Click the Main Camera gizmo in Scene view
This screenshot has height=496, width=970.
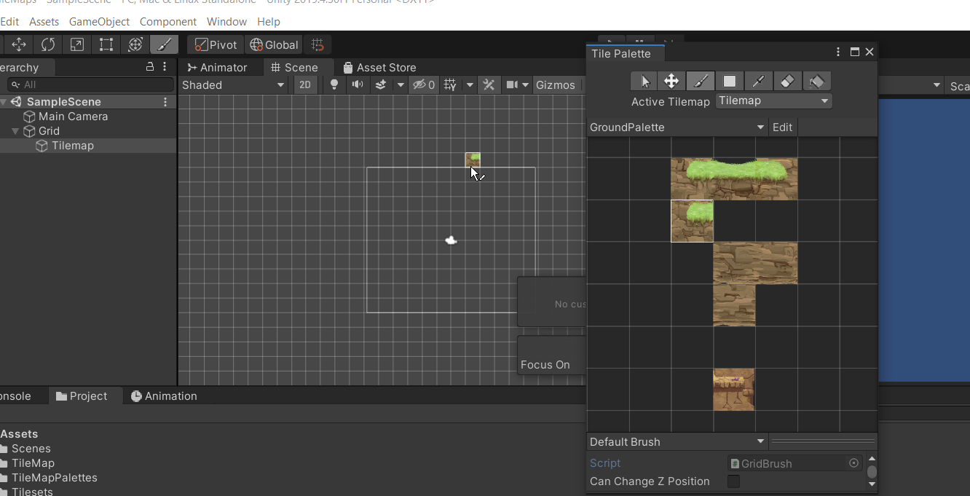pyautogui.click(x=452, y=240)
